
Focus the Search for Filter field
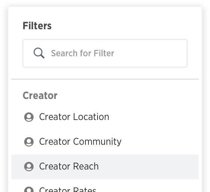[105, 53]
